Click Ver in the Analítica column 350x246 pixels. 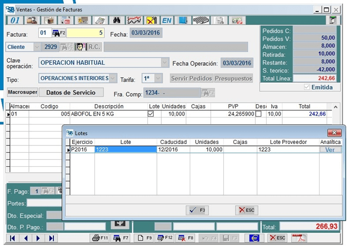tap(330, 149)
